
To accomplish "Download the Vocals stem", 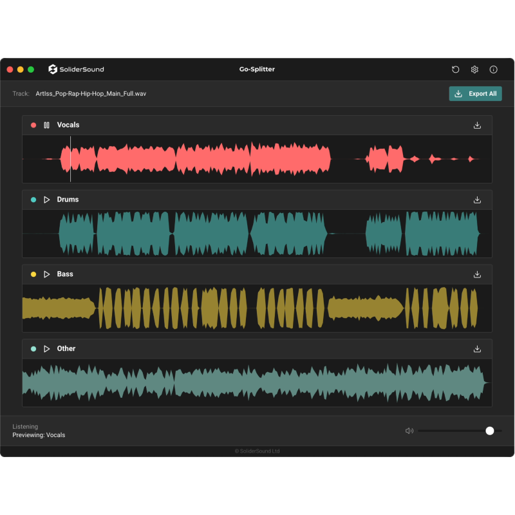I will pyautogui.click(x=477, y=125).
